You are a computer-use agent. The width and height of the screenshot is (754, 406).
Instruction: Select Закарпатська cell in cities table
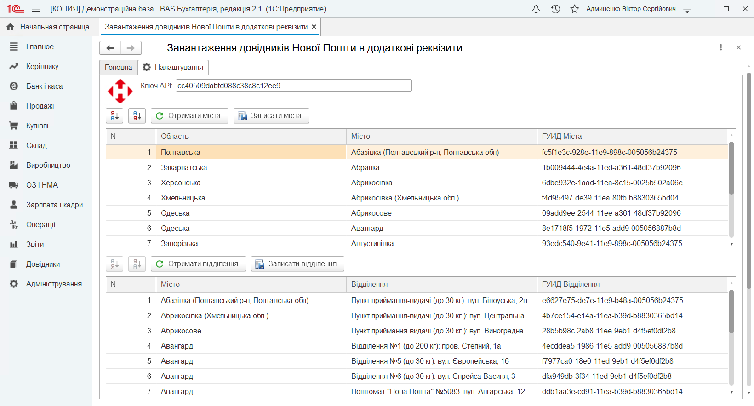pyautogui.click(x=251, y=167)
